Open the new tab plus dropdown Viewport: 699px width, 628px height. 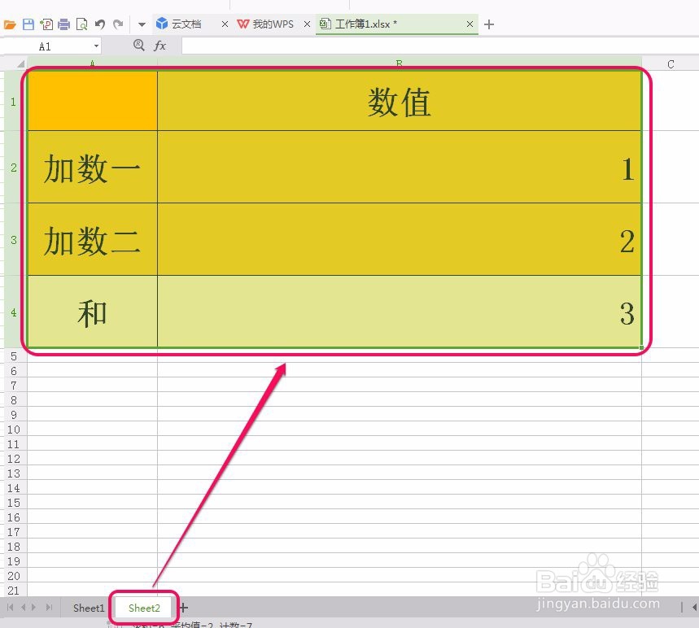coord(488,24)
